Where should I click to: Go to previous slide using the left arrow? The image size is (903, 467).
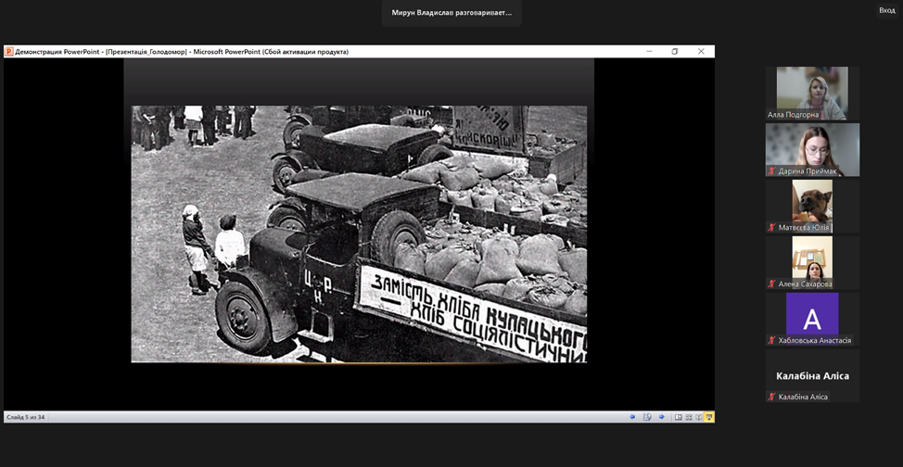pyautogui.click(x=632, y=417)
